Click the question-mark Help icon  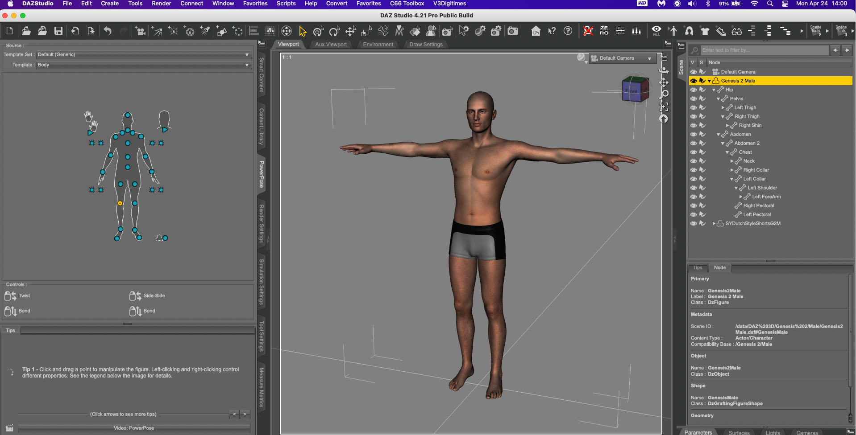(x=568, y=31)
